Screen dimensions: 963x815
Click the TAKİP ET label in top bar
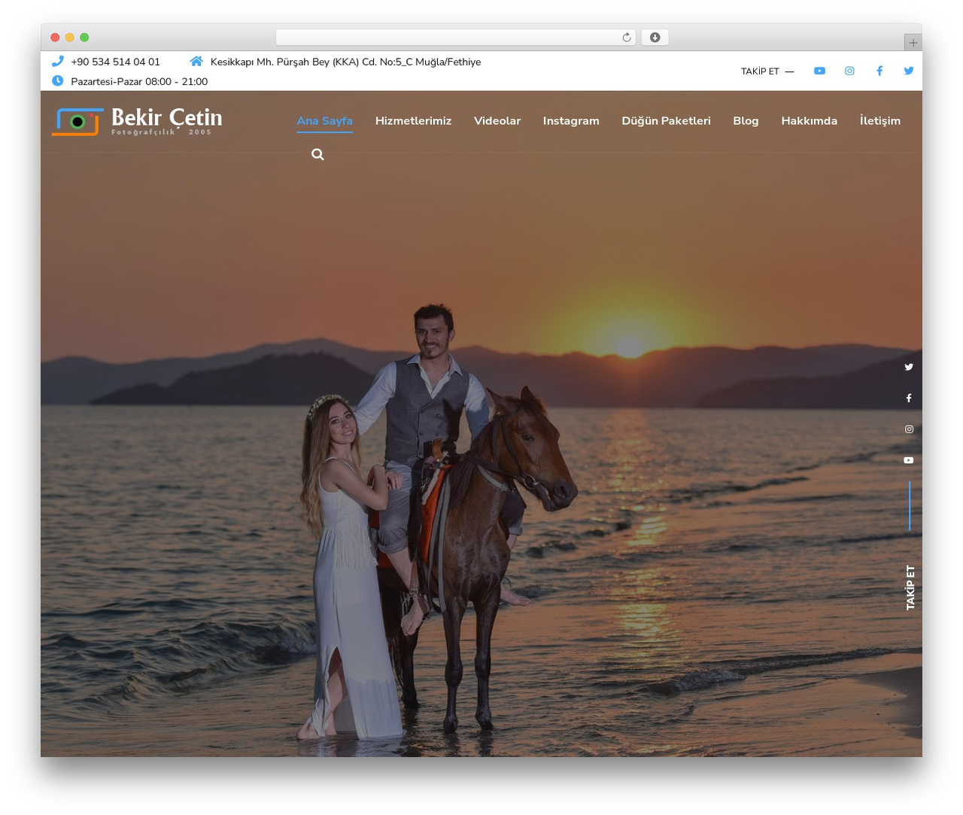[x=760, y=71]
